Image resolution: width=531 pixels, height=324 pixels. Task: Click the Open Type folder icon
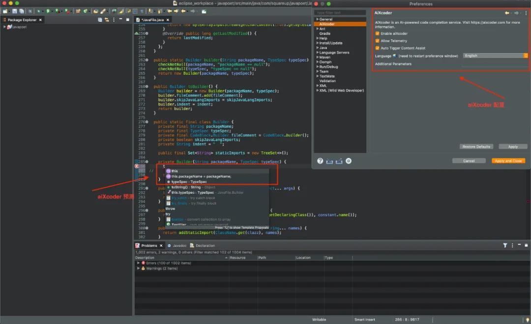[96, 11]
